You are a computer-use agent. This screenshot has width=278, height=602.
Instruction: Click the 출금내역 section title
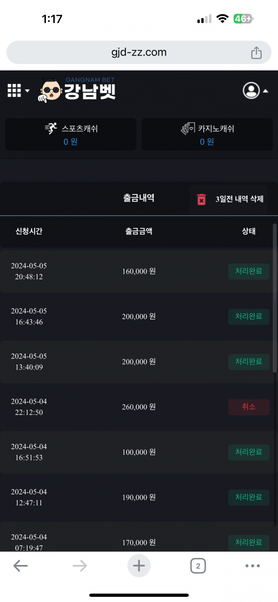(139, 198)
